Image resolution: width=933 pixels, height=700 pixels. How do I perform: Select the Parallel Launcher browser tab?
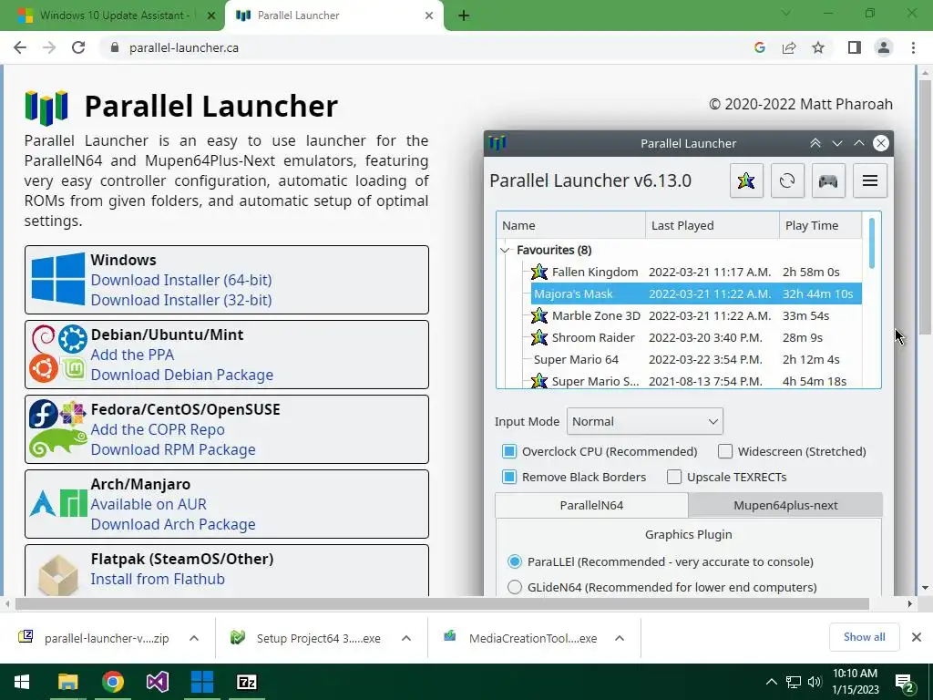333,15
